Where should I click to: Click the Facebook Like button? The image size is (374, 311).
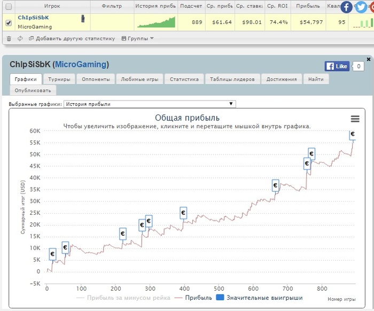pos(337,66)
